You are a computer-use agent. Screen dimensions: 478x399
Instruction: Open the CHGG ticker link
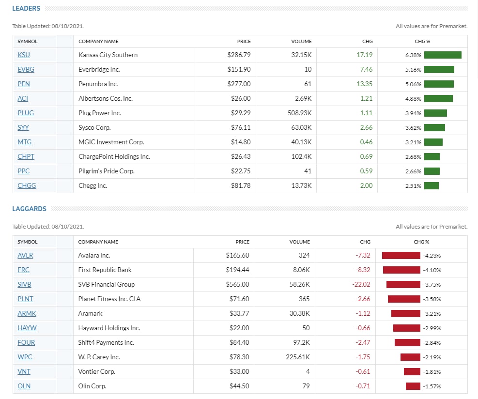27,185
